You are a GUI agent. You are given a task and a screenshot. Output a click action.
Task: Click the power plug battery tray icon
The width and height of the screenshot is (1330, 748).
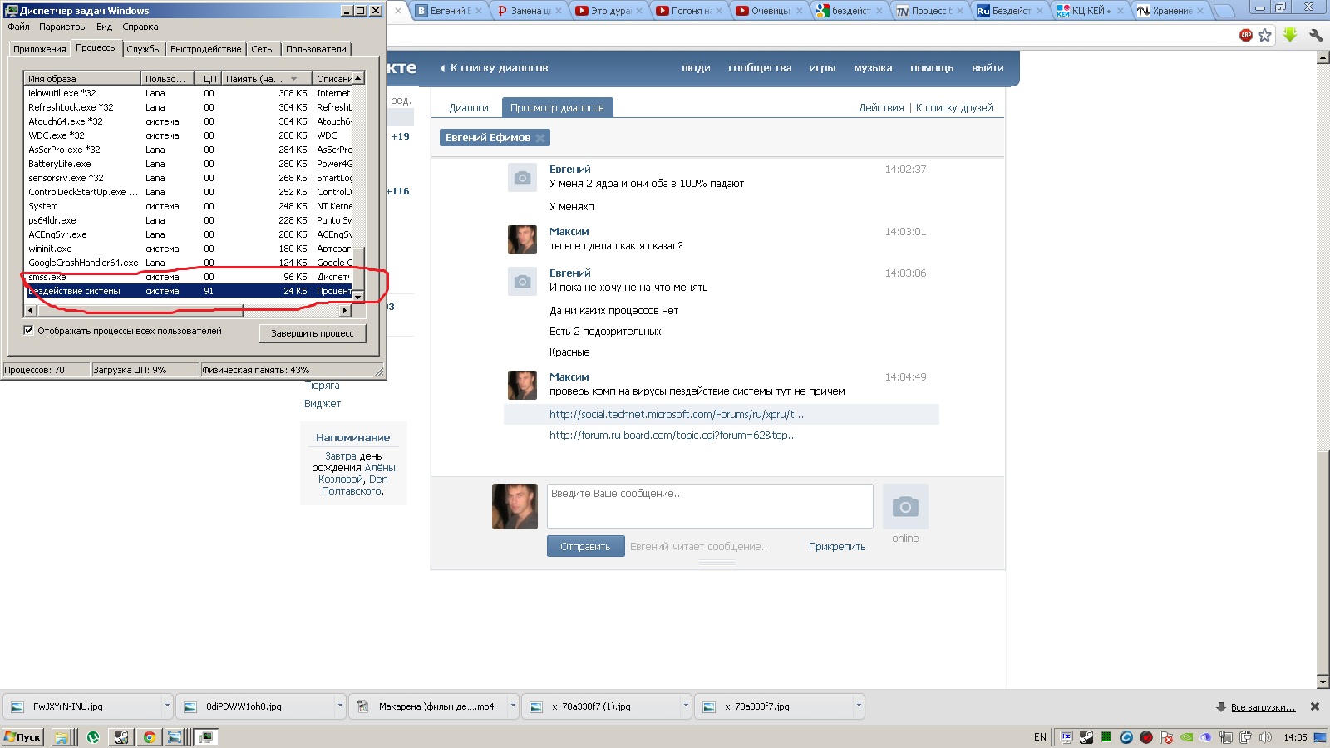coord(1245,737)
